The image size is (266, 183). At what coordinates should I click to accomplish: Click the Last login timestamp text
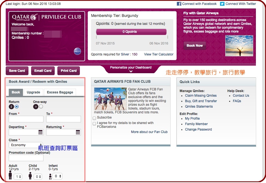tap(33, 4)
